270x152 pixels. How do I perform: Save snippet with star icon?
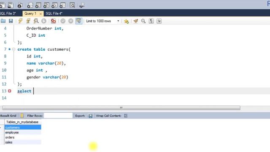point(127,21)
